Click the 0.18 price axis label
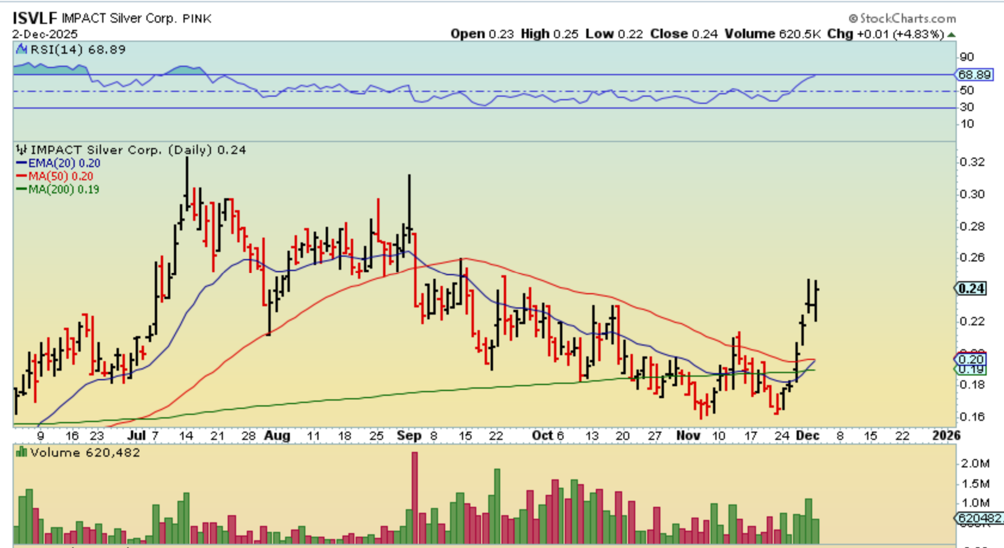Viewport: 1004px width, 548px height. pos(972,385)
